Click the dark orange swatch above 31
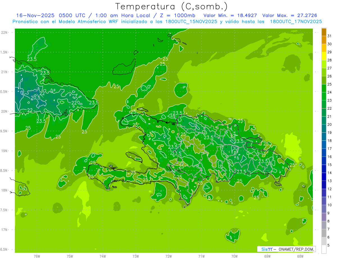Screen dimensions: 337x260 (324, 32)
